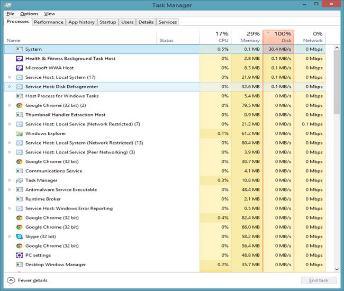344x291 pixels.
Task: Expand Service Host: Disk Defragmenter row
Action: (10, 87)
